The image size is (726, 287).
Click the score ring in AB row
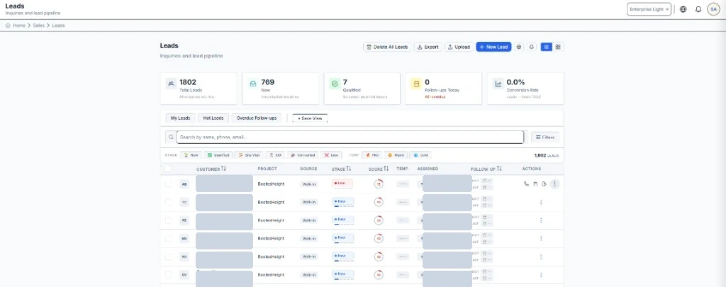(379, 184)
